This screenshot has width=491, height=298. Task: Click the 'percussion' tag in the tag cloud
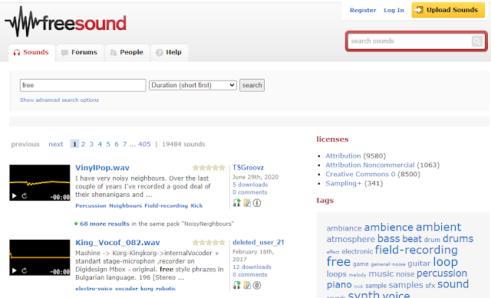pos(442,273)
